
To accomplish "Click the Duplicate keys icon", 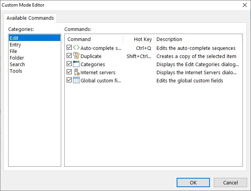I will (x=76, y=56).
